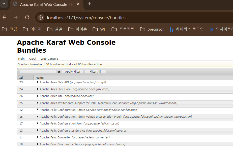
Task: Expand details for Felix Coordinator Service
Action: [x=38, y=144]
